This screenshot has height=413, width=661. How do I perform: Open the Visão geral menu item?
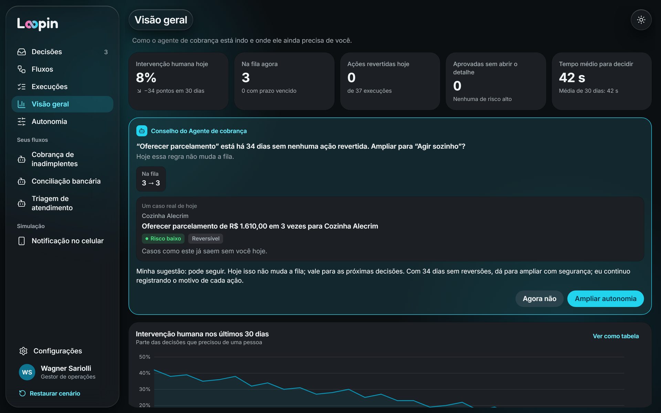coord(62,104)
